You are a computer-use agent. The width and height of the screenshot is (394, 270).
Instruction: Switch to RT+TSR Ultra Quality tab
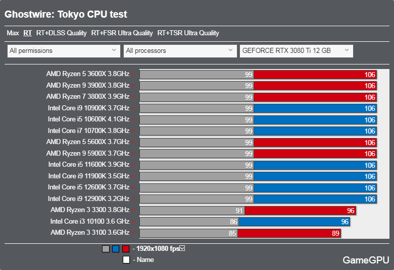point(188,33)
